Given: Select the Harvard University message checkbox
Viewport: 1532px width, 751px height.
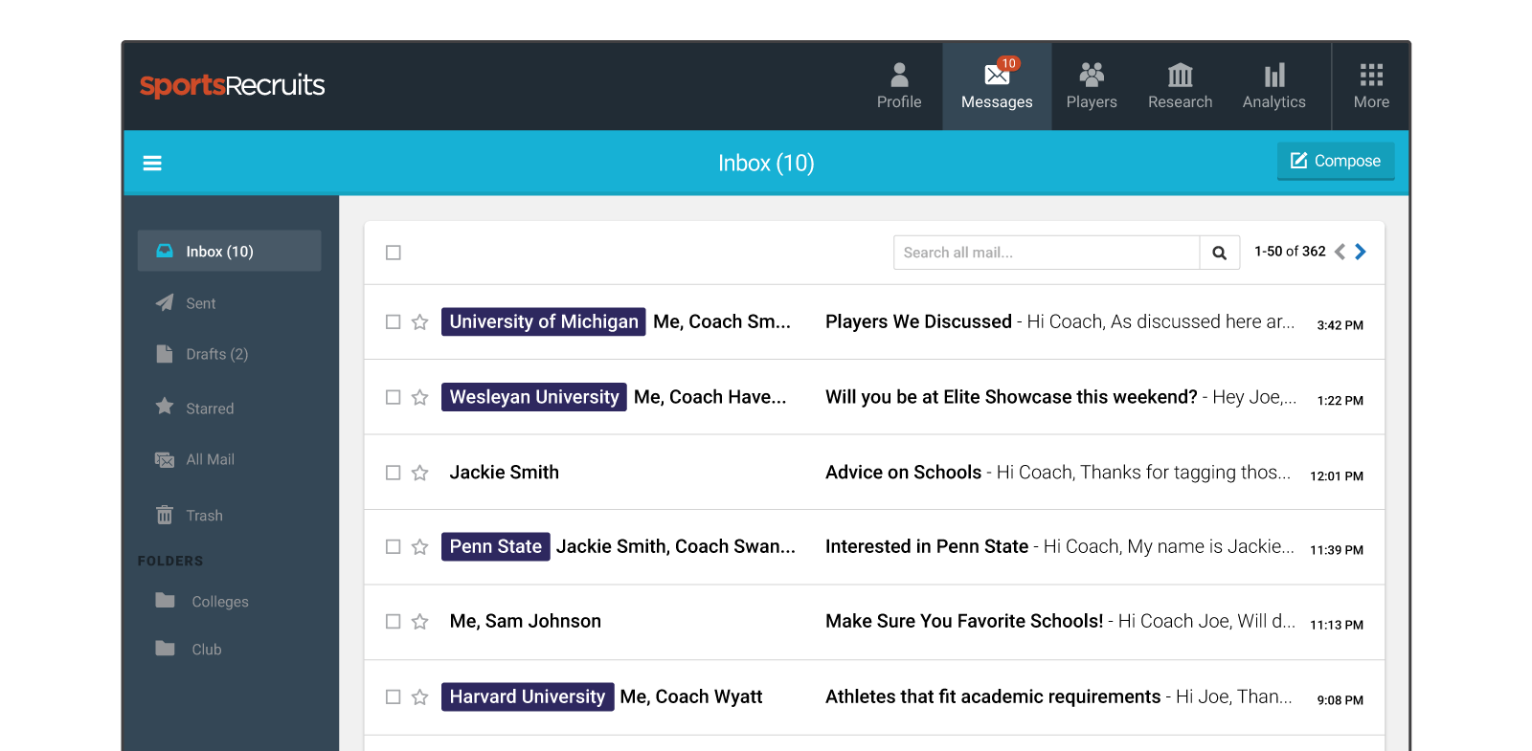Looking at the screenshot, I should point(394,697).
